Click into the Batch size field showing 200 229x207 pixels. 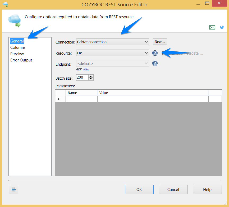coord(82,77)
